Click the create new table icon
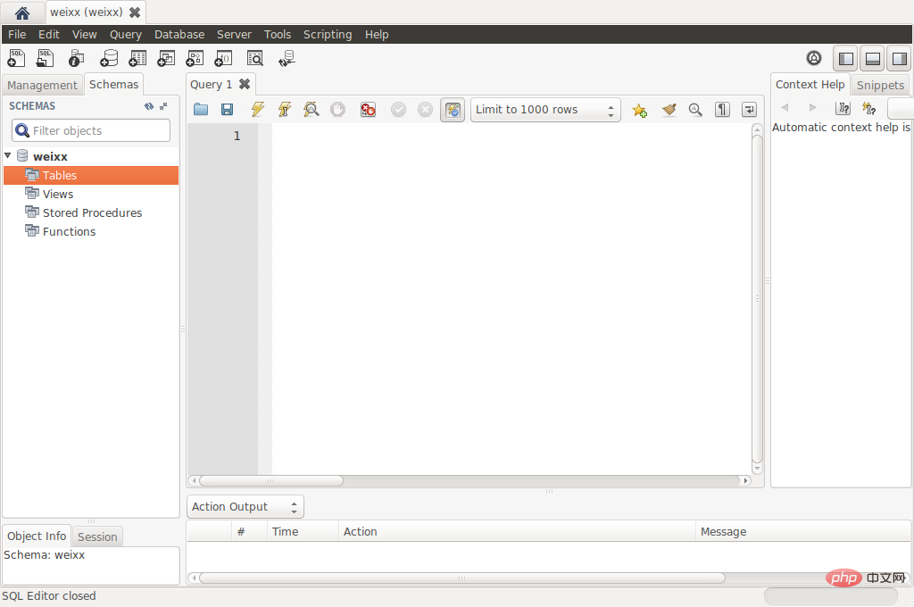Screen dimensions: 914x607 pyautogui.click(x=137, y=59)
